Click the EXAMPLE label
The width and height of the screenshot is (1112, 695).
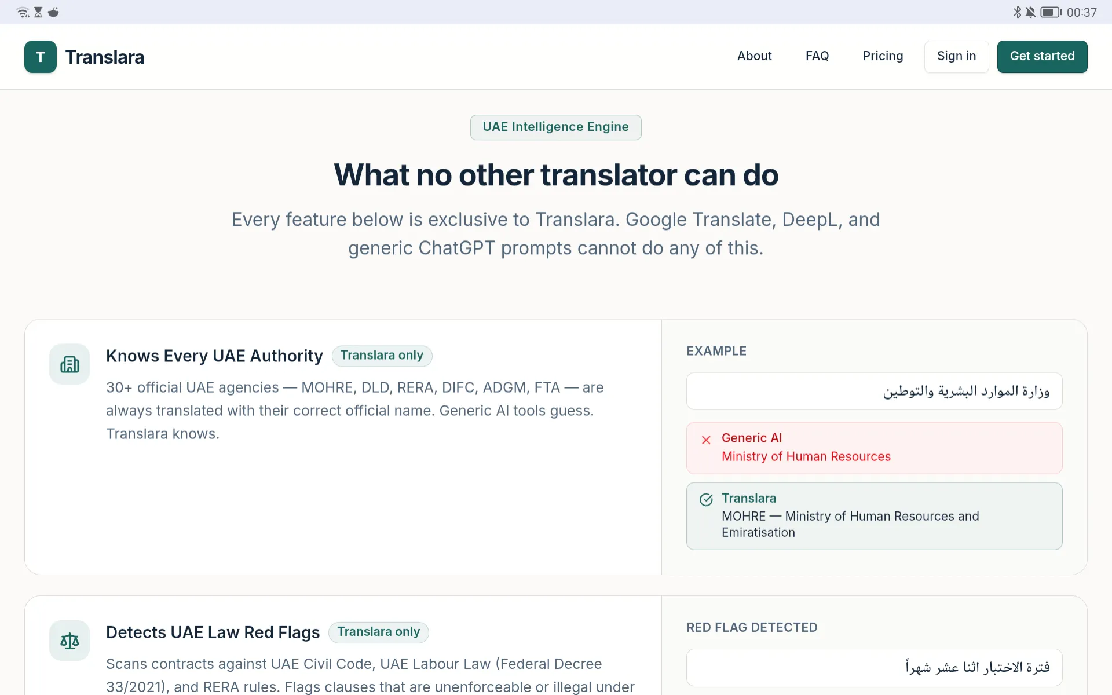[x=716, y=351]
